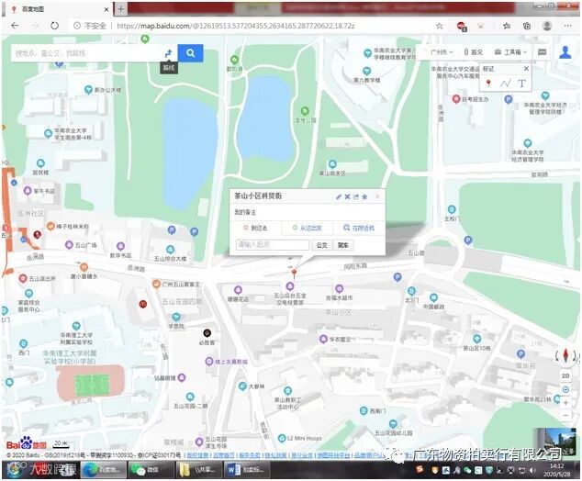
Task: Click the locate-me target button
Action: [565, 390]
